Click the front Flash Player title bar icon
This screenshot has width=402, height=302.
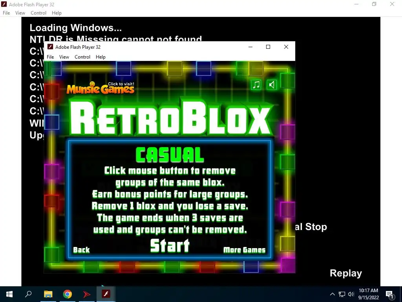point(51,47)
